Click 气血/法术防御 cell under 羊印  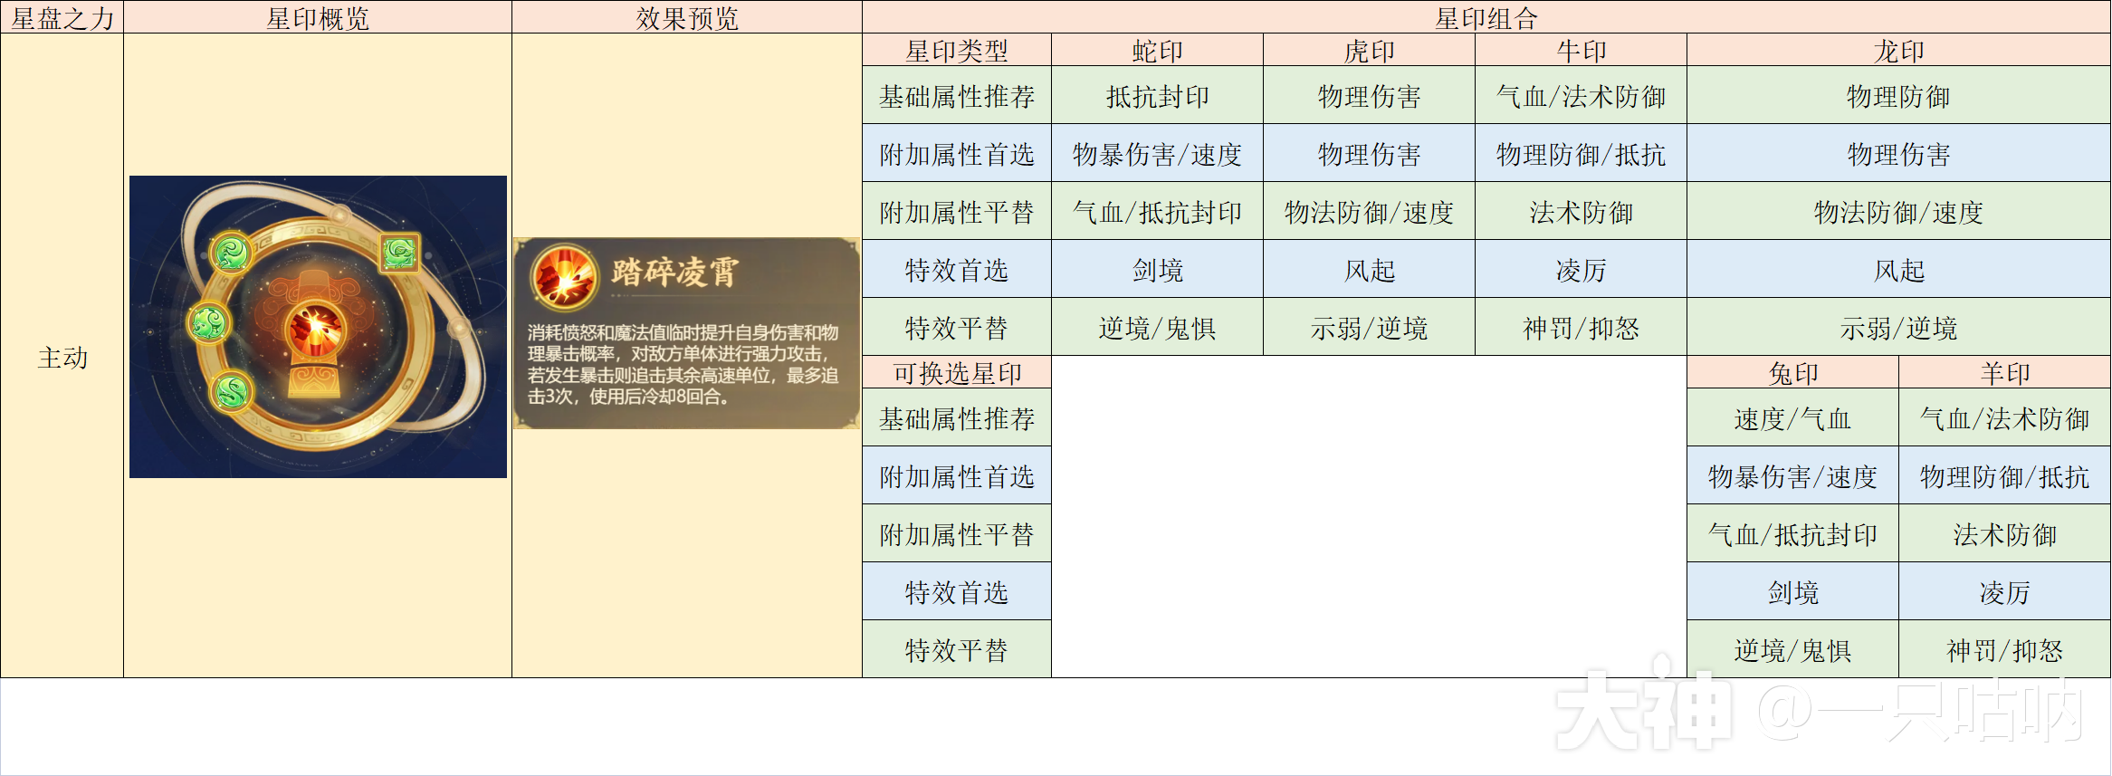click(2005, 418)
